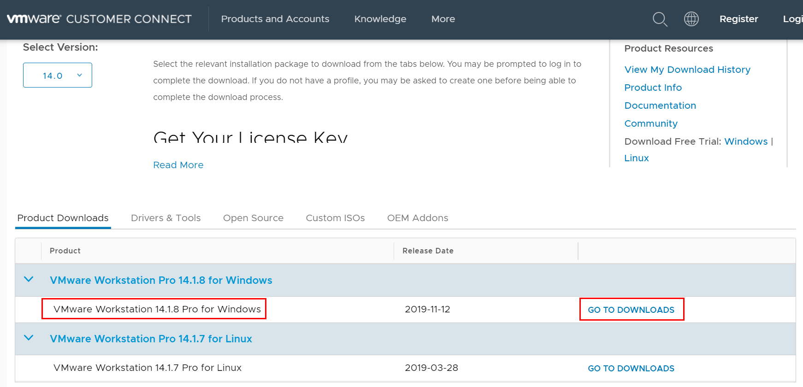Click the VMware Workstation Pro 14.1.8 for Windows heading
Viewport: 803px width, 387px height.
point(161,280)
